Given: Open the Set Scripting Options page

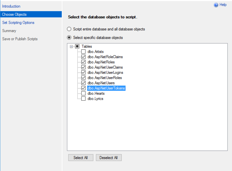Looking at the screenshot, I should 18,23.
